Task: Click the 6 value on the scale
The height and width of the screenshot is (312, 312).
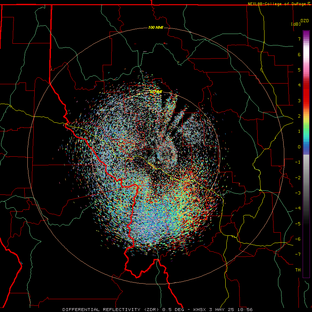Action: click(x=299, y=54)
